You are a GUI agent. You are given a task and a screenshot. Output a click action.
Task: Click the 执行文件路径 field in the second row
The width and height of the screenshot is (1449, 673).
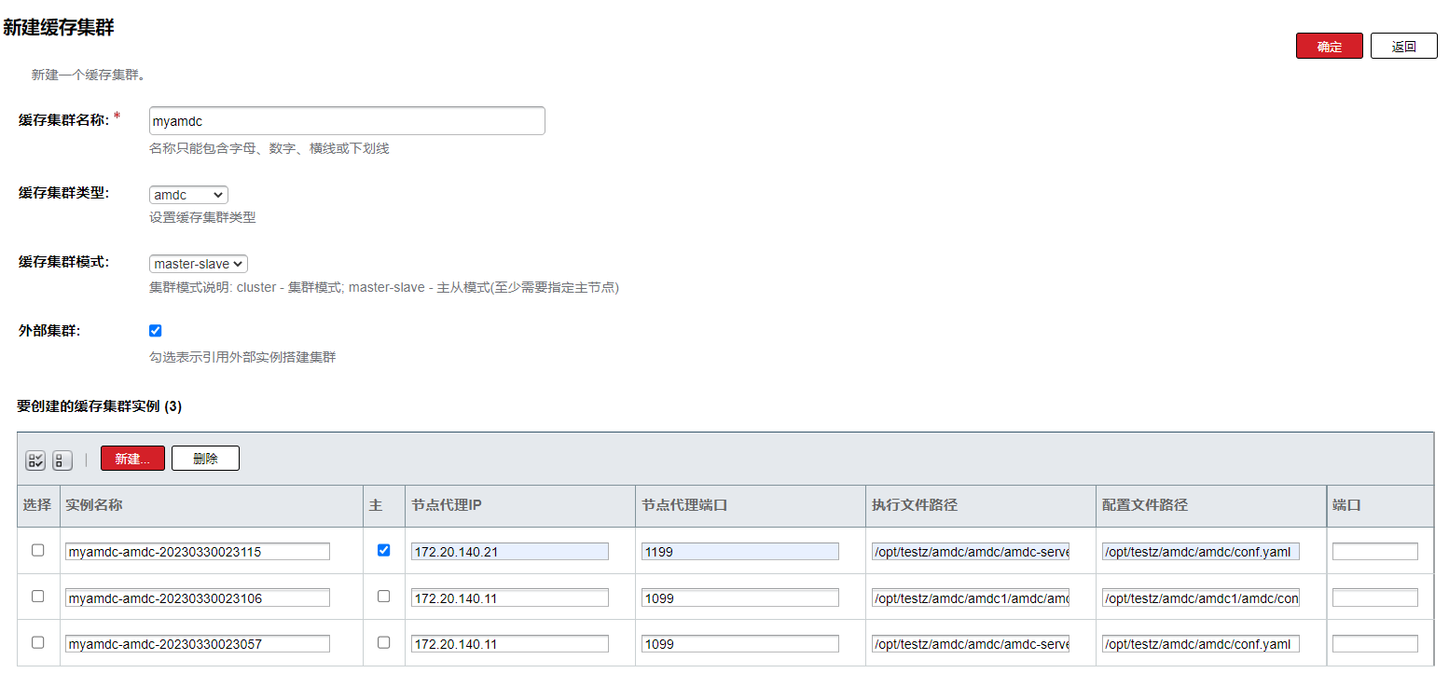coord(971,597)
